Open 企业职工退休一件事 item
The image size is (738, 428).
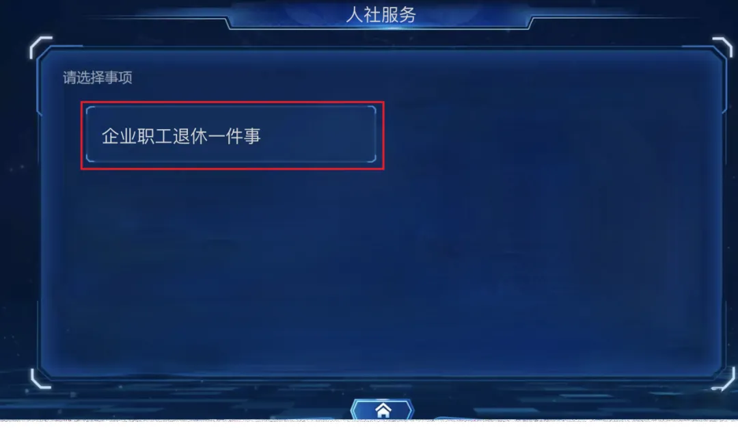(231, 135)
